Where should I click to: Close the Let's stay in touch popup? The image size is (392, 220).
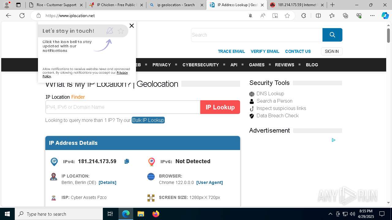132,26
